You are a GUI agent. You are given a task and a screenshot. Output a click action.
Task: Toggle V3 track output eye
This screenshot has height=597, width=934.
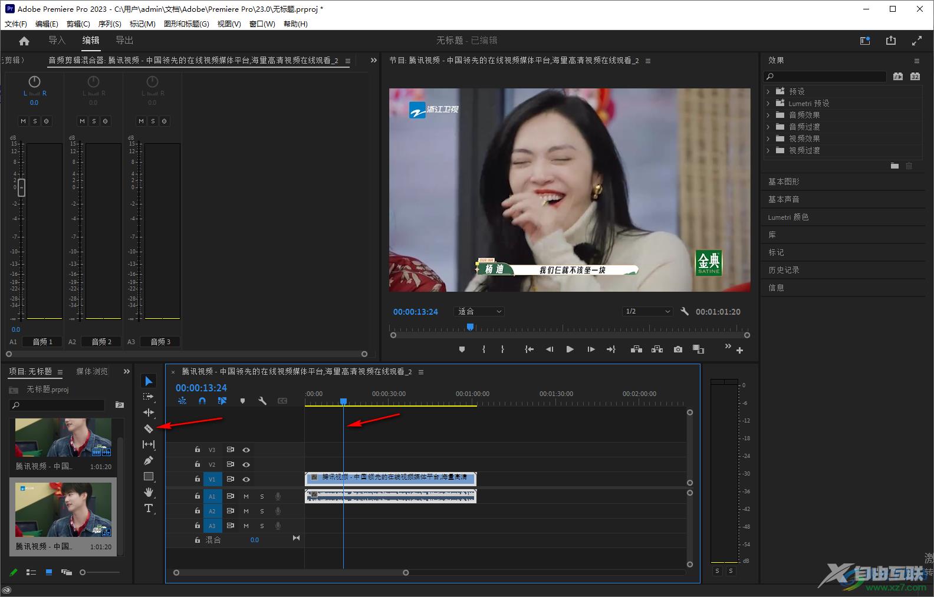(x=246, y=450)
